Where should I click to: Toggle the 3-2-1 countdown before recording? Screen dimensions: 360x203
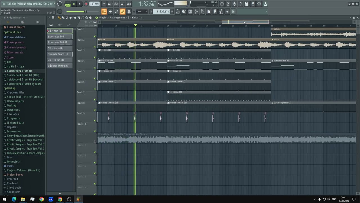tap(116, 4)
